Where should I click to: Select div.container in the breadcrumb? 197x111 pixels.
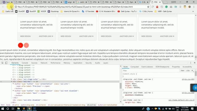click(x=41, y=105)
